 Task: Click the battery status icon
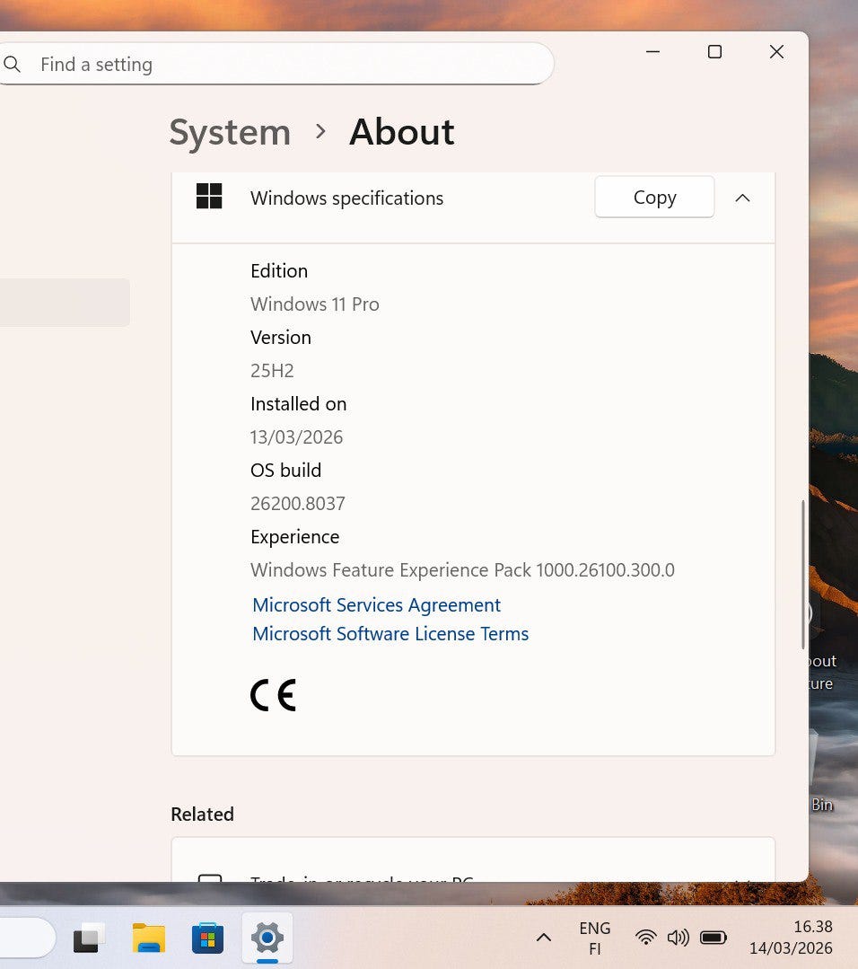(714, 938)
